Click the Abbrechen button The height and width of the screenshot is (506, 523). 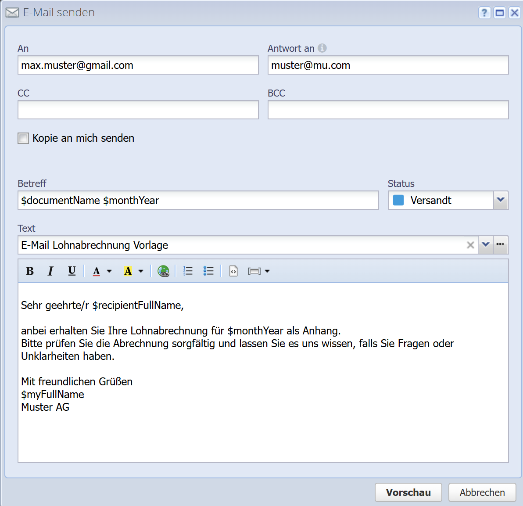[x=482, y=492]
